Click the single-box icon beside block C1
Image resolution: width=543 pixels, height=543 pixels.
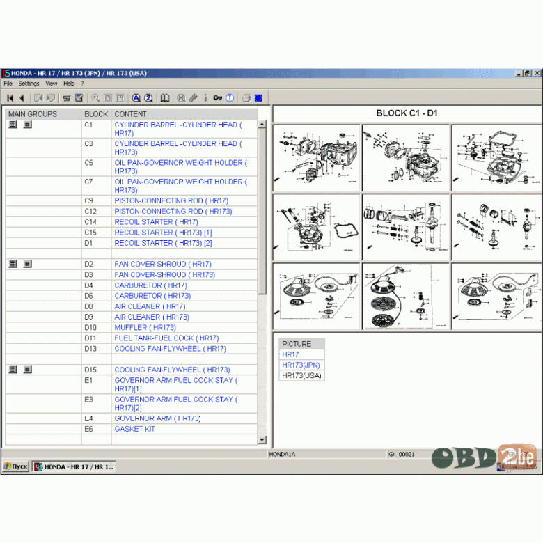(x=28, y=125)
